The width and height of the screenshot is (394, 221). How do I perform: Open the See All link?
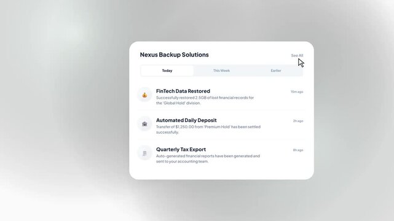(297, 55)
